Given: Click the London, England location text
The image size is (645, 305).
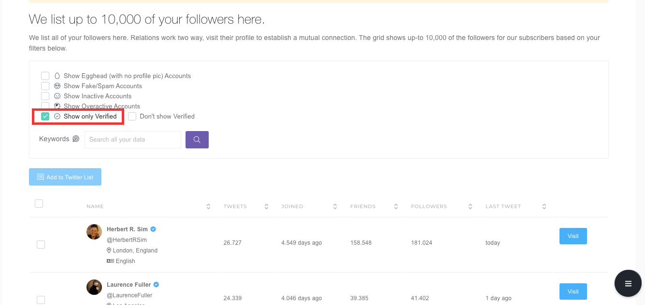Looking at the screenshot, I should (x=135, y=251).
